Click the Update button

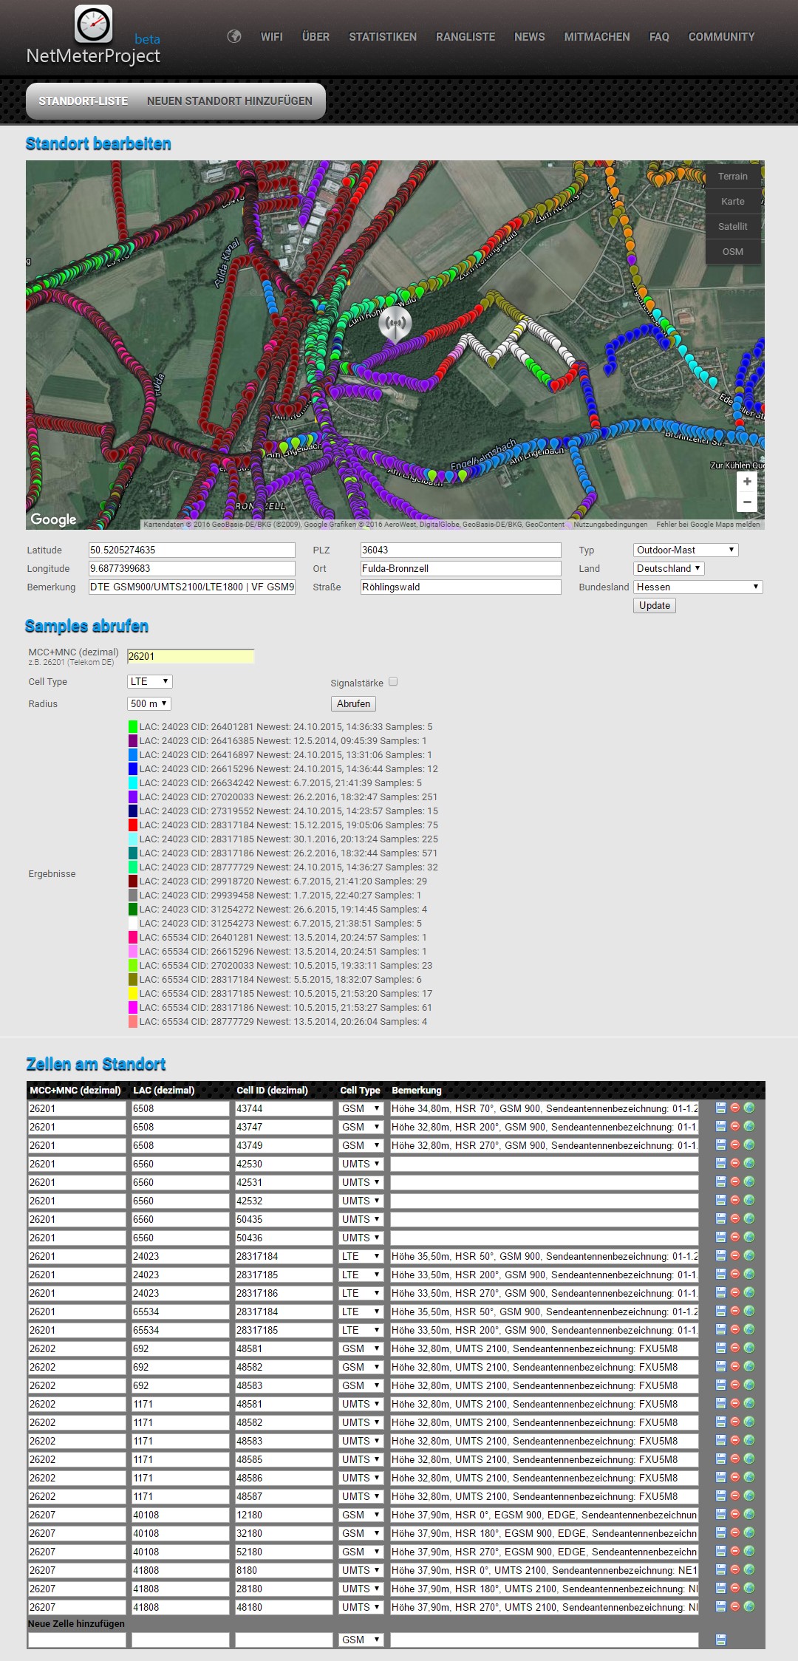654,605
